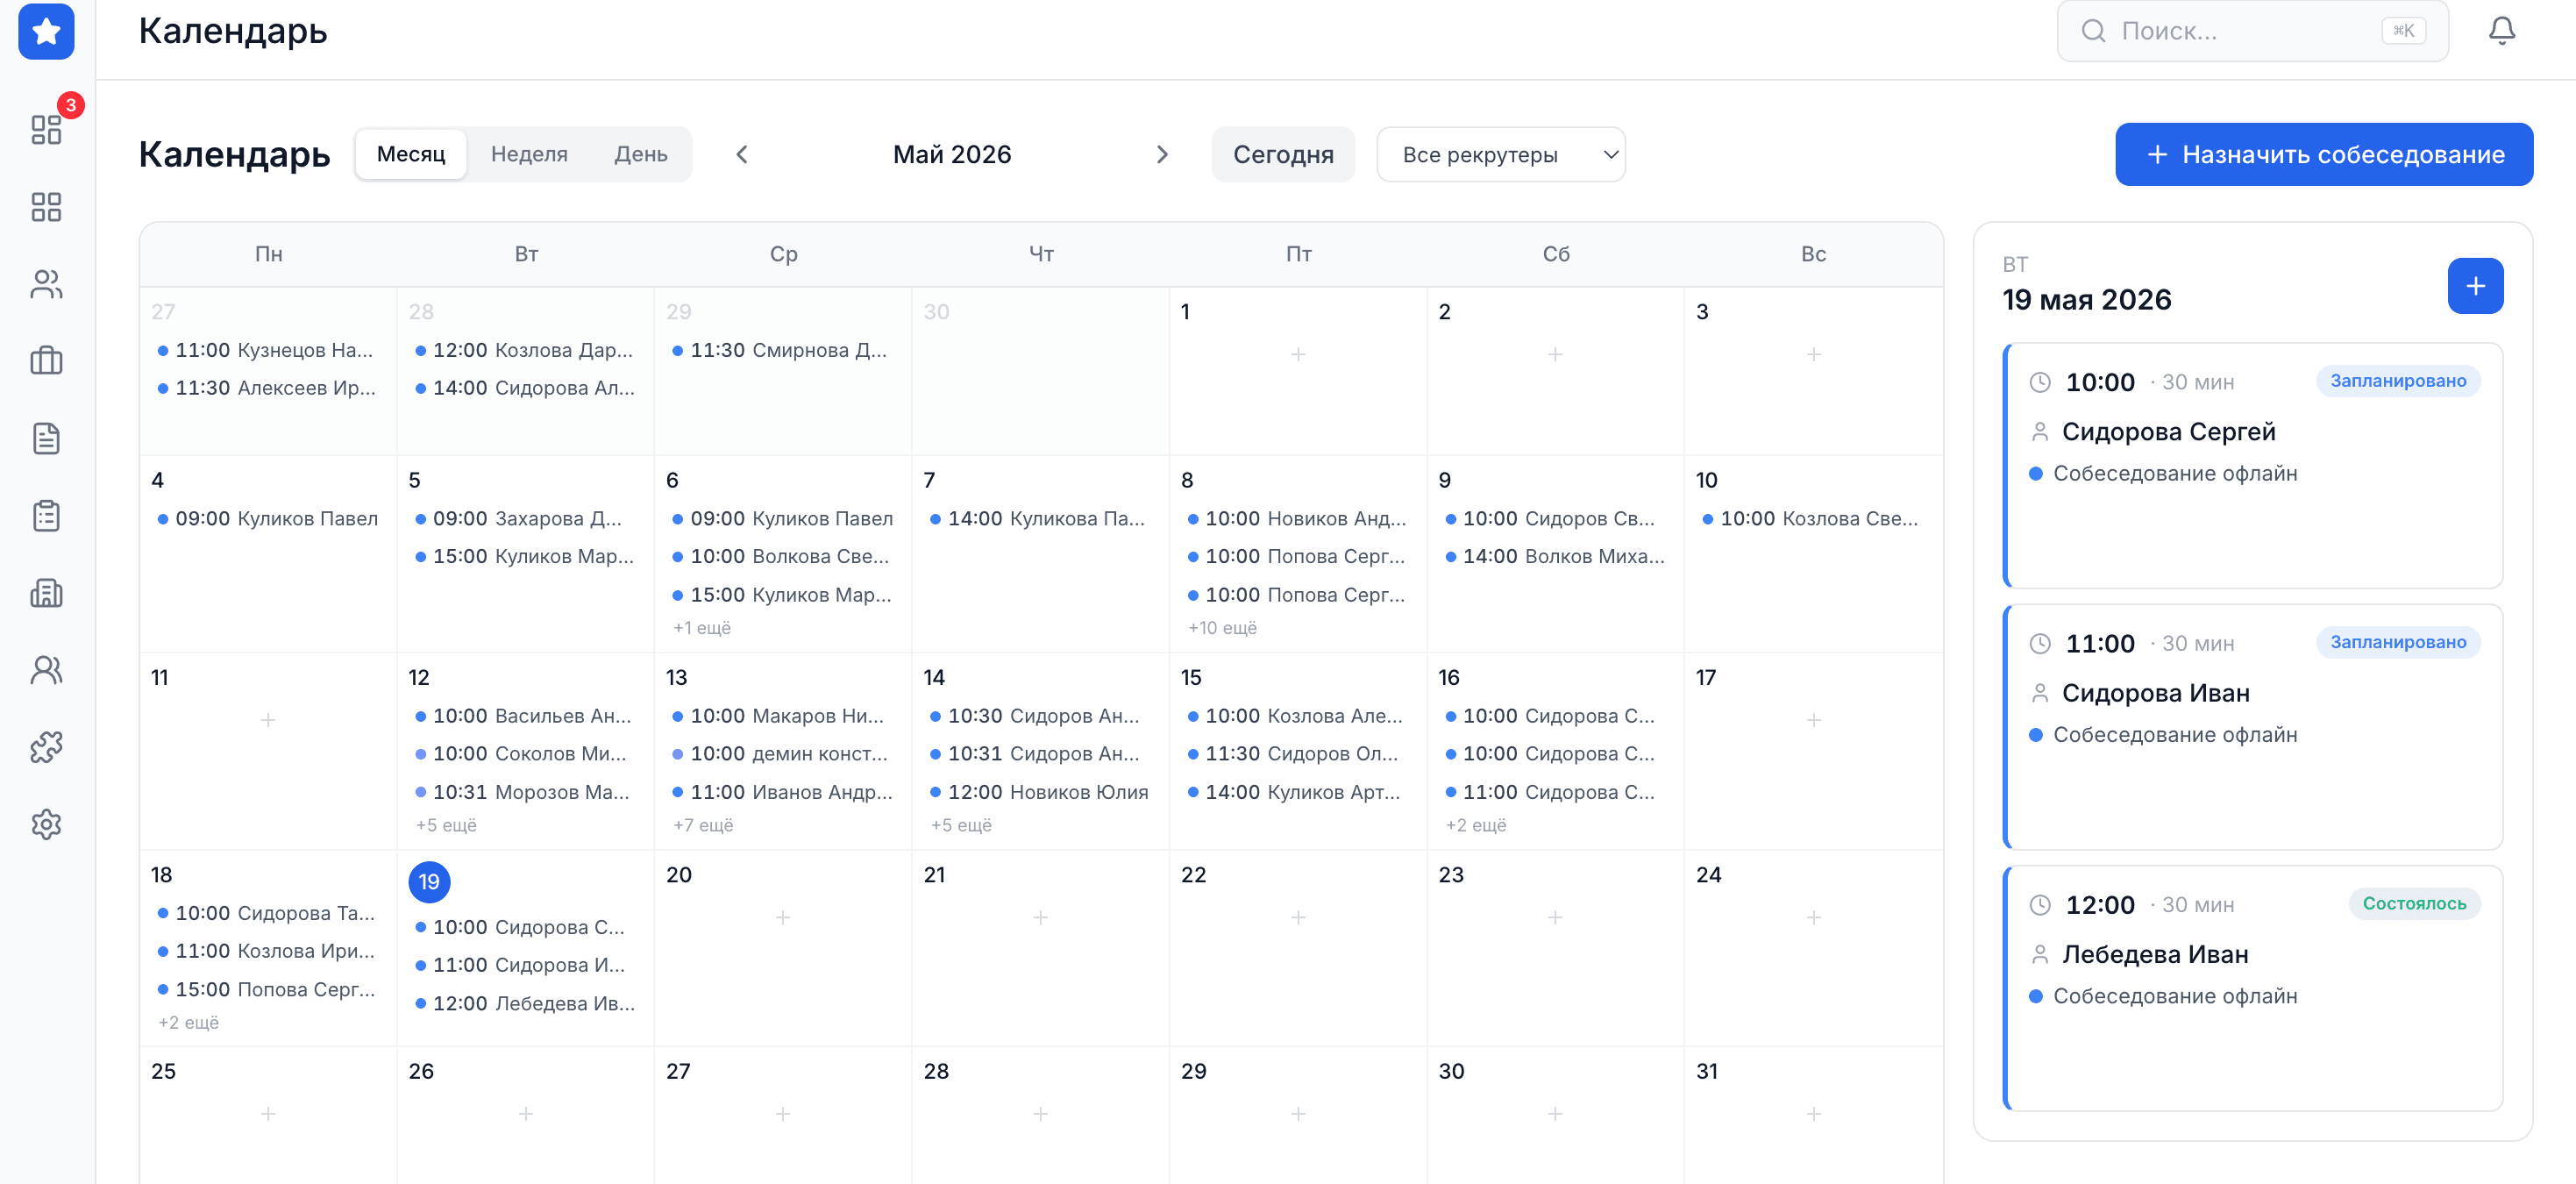
Task: Open the gear settings icon
Action: [x=46, y=824]
